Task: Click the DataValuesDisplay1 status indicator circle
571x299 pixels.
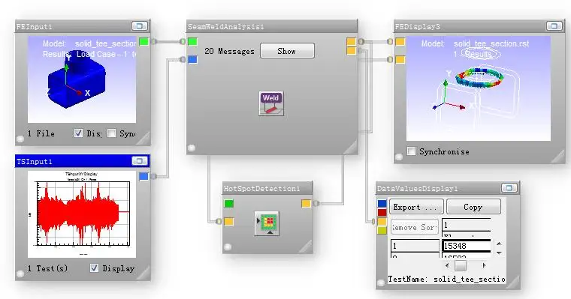Action: tap(381, 283)
